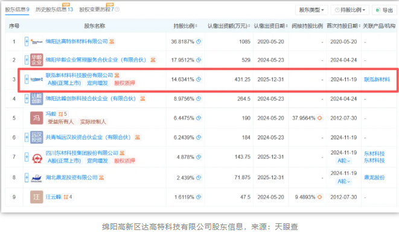This screenshot has height=233, width=399.
Task: Open shareholding history icon for 6.2439%
Action: click(x=199, y=138)
